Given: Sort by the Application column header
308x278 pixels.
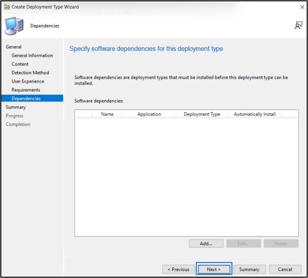Looking at the screenshot, I should click(149, 114).
